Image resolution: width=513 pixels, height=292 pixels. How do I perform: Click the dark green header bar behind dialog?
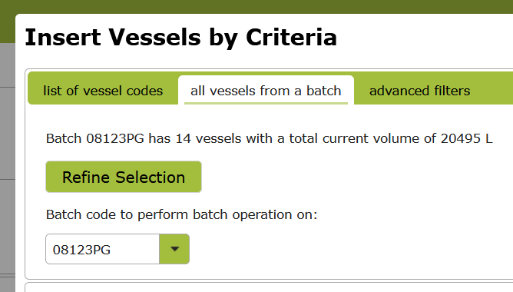(262, 7)
